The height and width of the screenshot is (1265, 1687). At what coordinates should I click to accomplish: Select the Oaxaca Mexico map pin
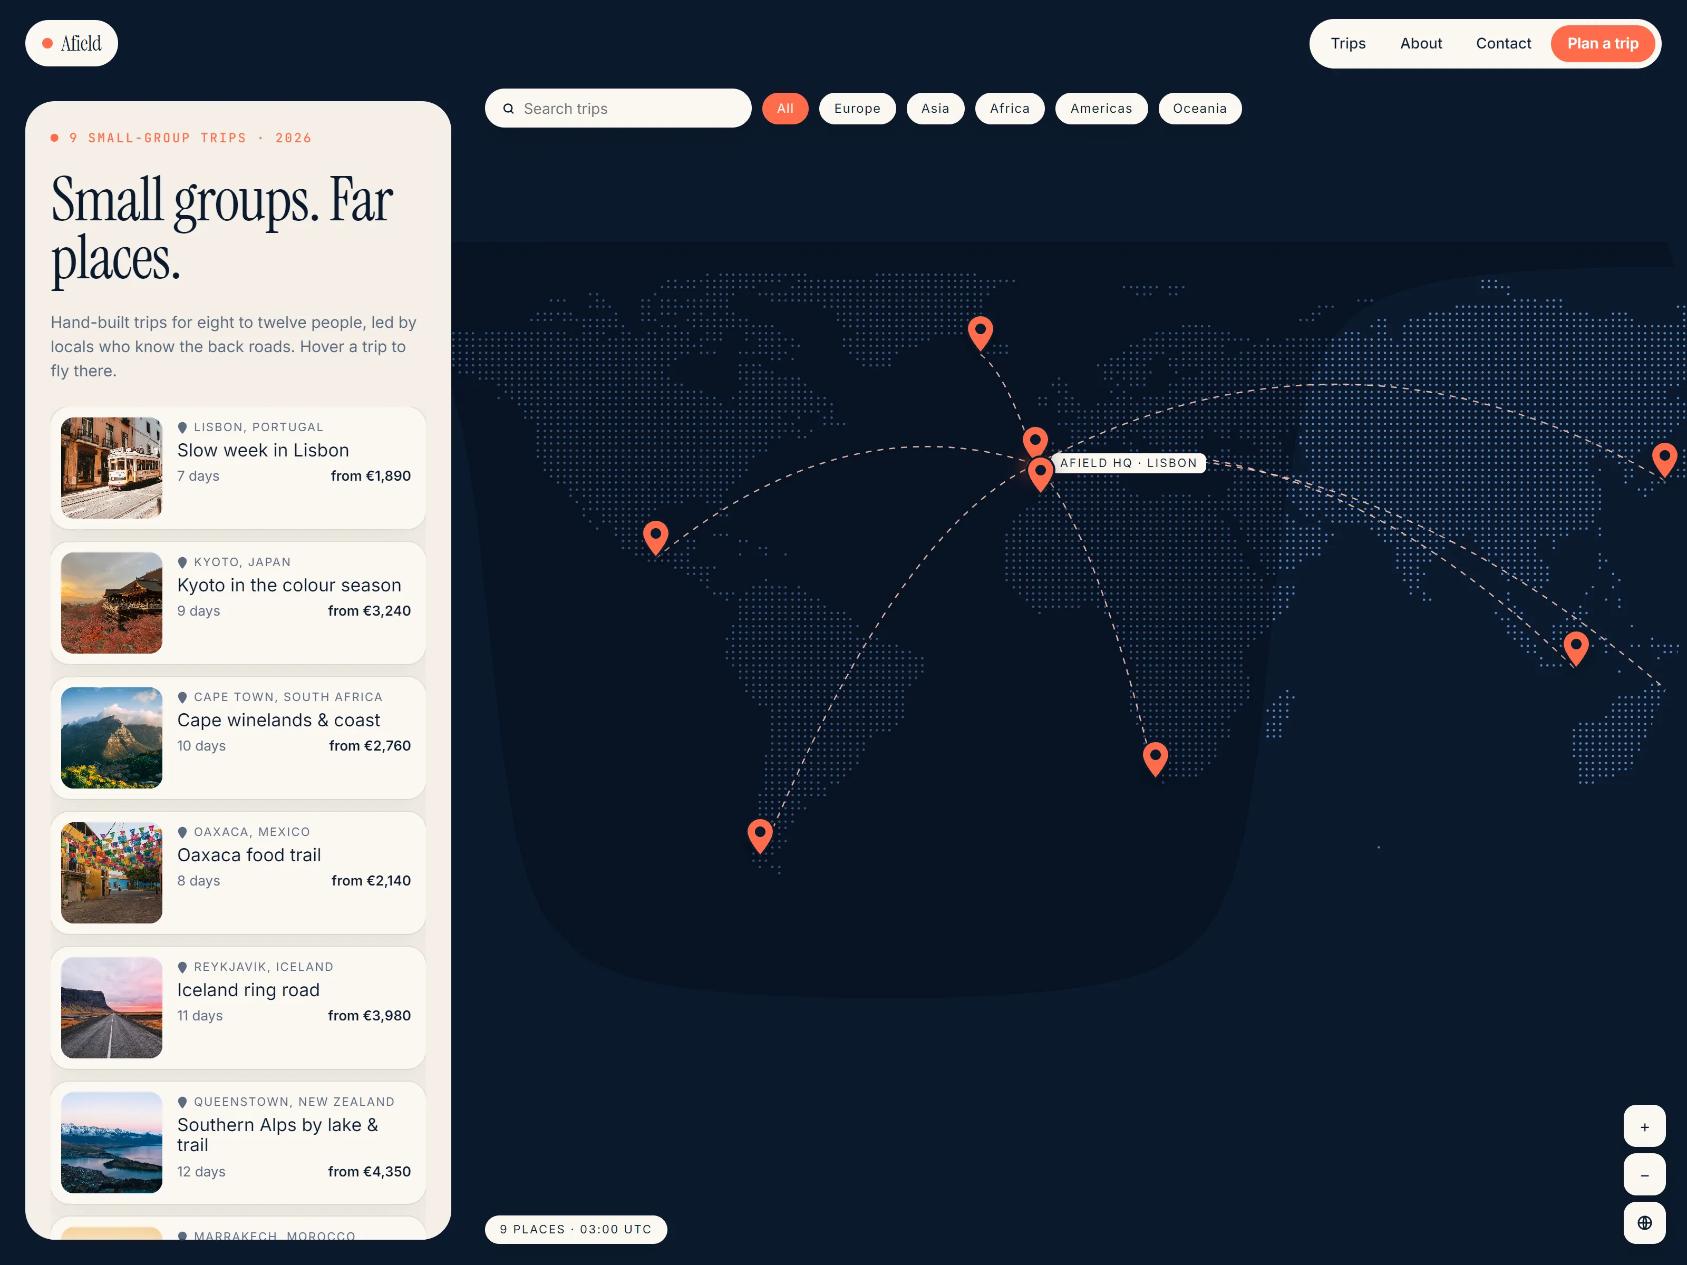click(656, 538)
